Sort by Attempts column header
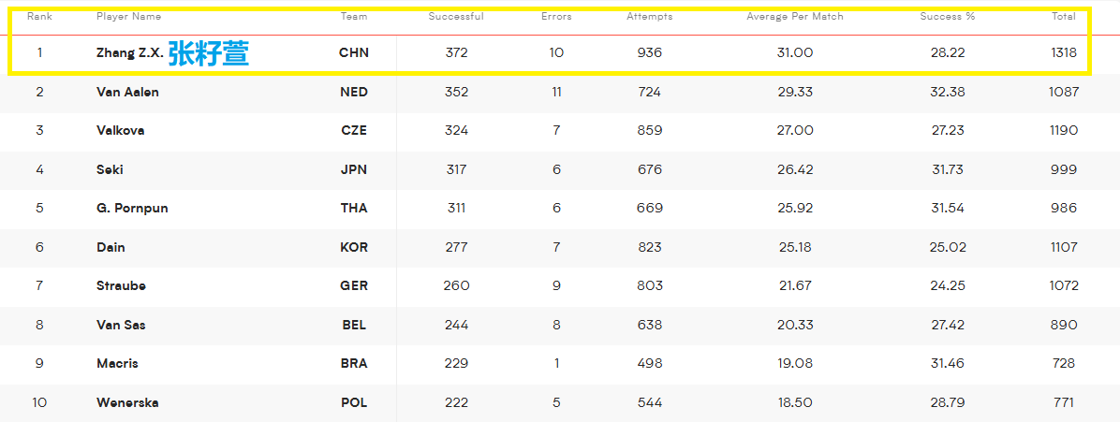The image size is (1120, 422). coord(649,17)
